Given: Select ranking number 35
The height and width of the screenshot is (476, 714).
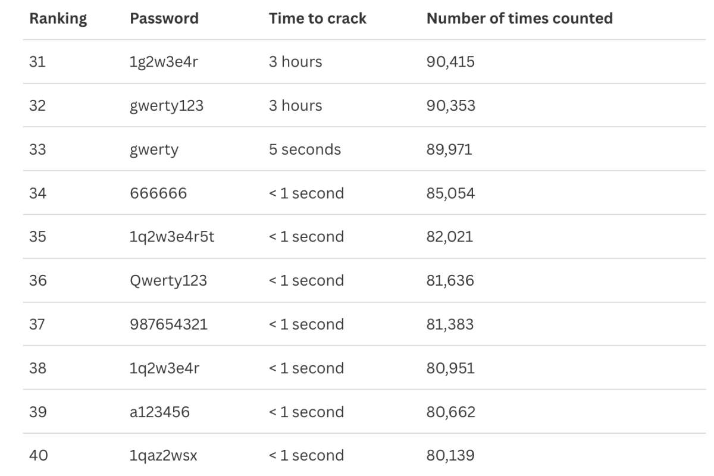Looking at the screenshot, I should 37,237.
